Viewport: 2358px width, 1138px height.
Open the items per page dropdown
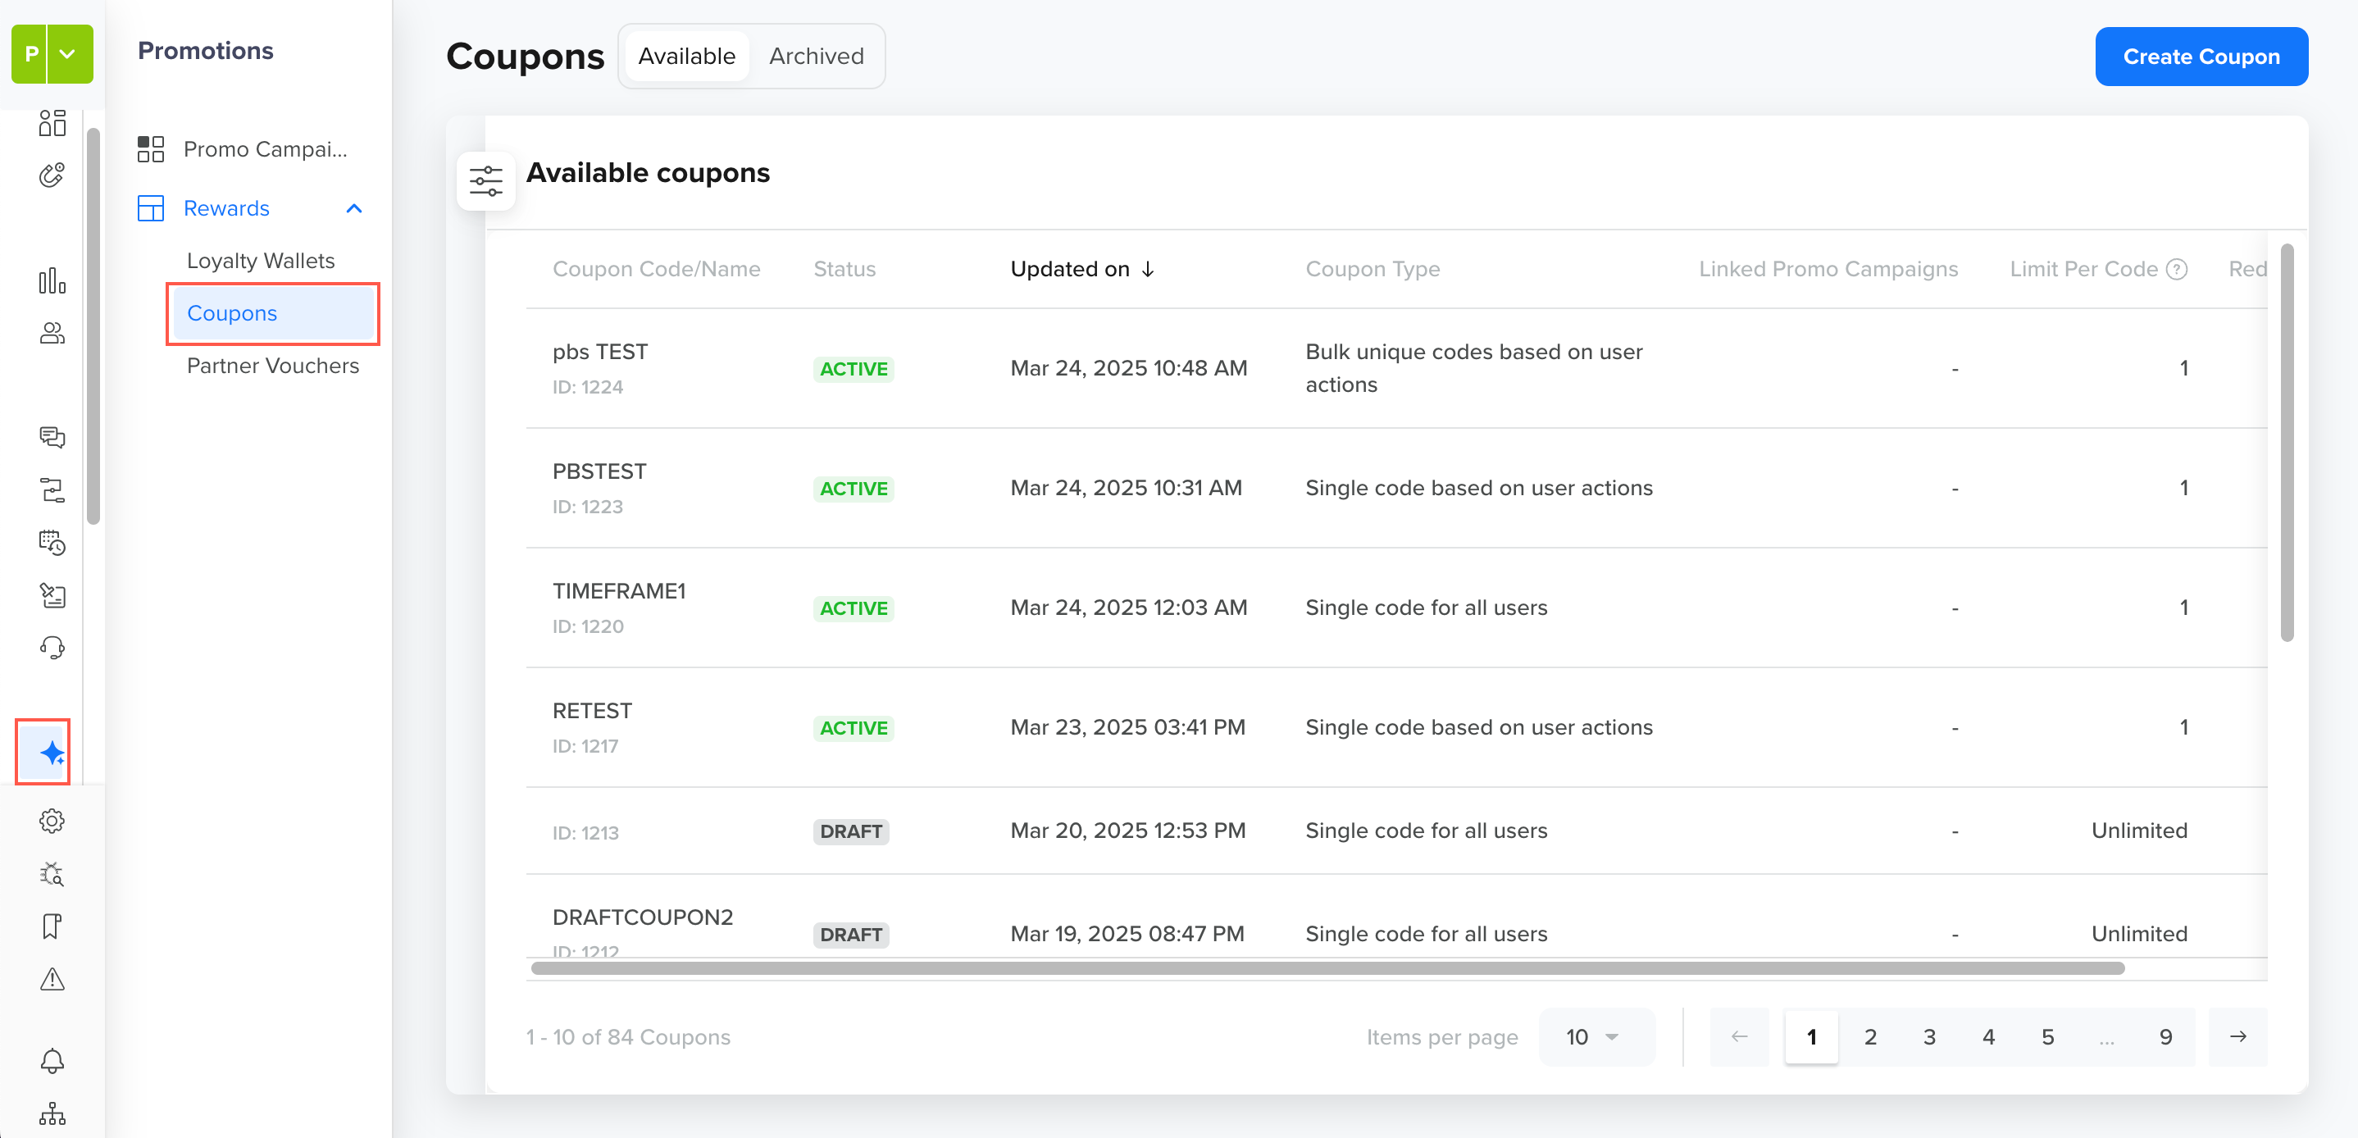click(x=1596, y=1036)
